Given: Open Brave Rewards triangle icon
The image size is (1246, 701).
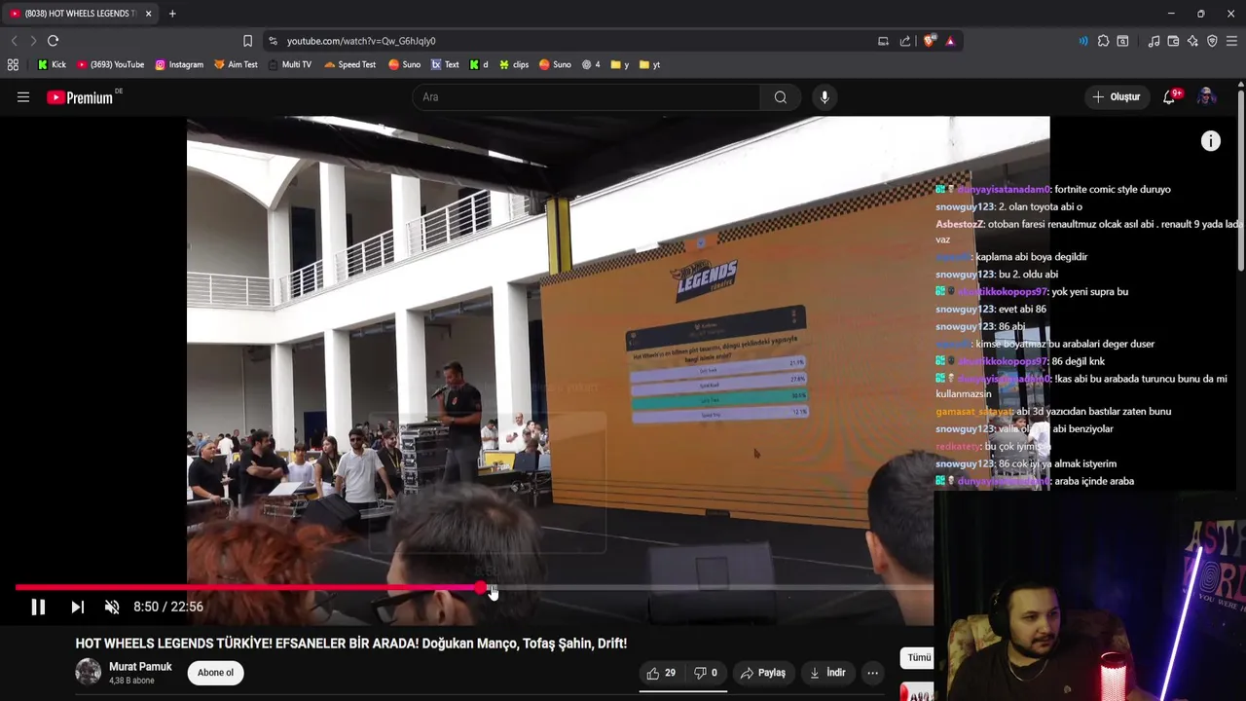Looking at the screenshot, I should (x=950, y=41).
